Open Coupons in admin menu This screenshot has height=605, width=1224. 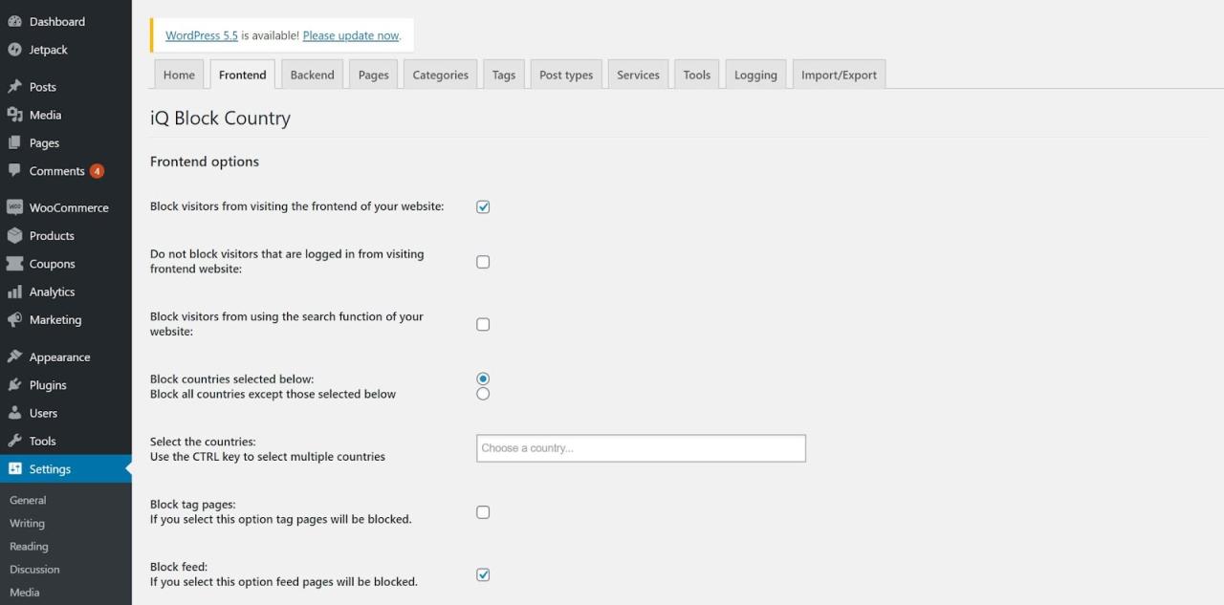click(66, 264)
